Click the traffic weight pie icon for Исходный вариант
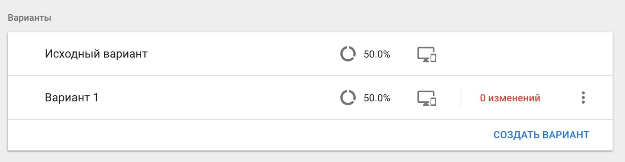The height and width of the screenshot is (162, 625). [347, 54]
